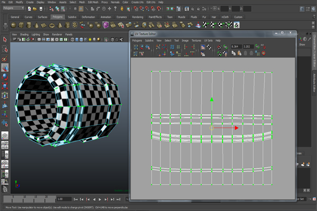
Task: Click Display Image icon in UV editor
Action: pyautogui.click(x=203, y=47)
